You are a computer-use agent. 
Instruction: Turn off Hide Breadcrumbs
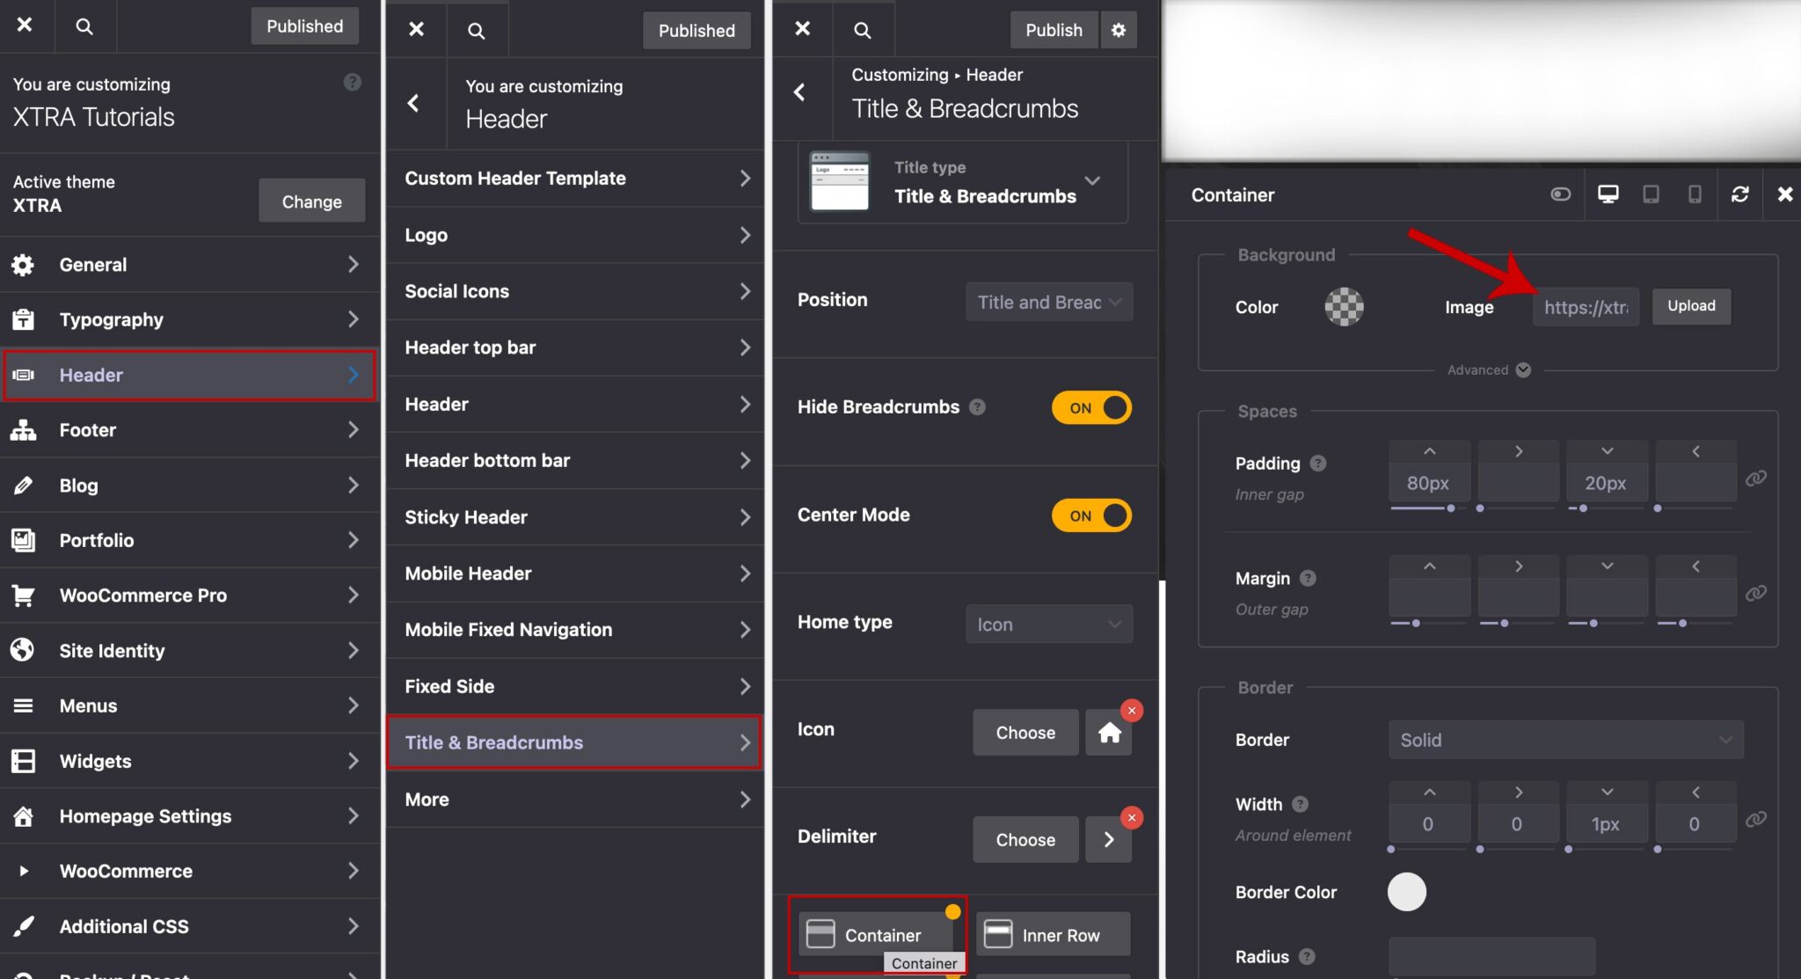tap(1091, 407)
